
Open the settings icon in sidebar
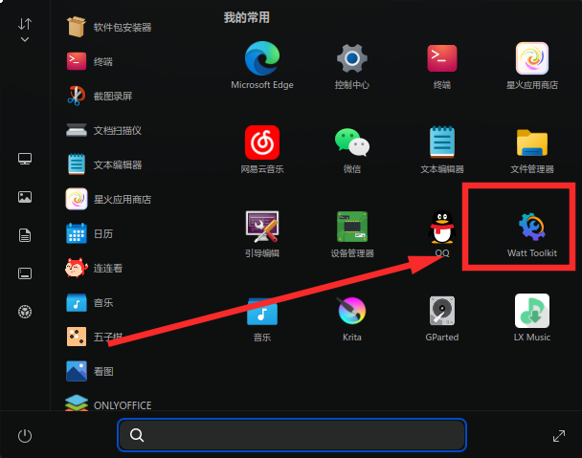pyautogui.click(x=25, y=312)
